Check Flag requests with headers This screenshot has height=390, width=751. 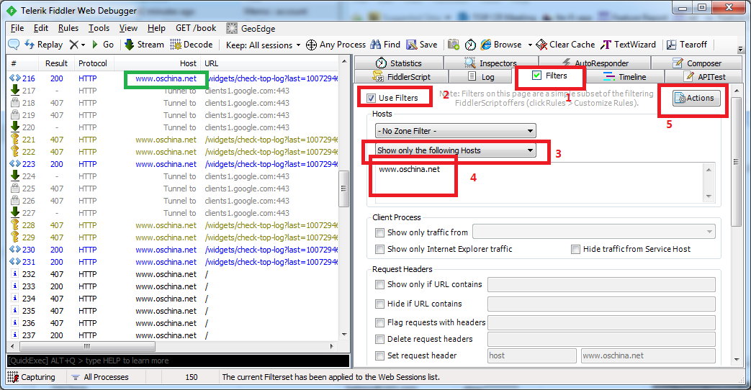point(379,322)
